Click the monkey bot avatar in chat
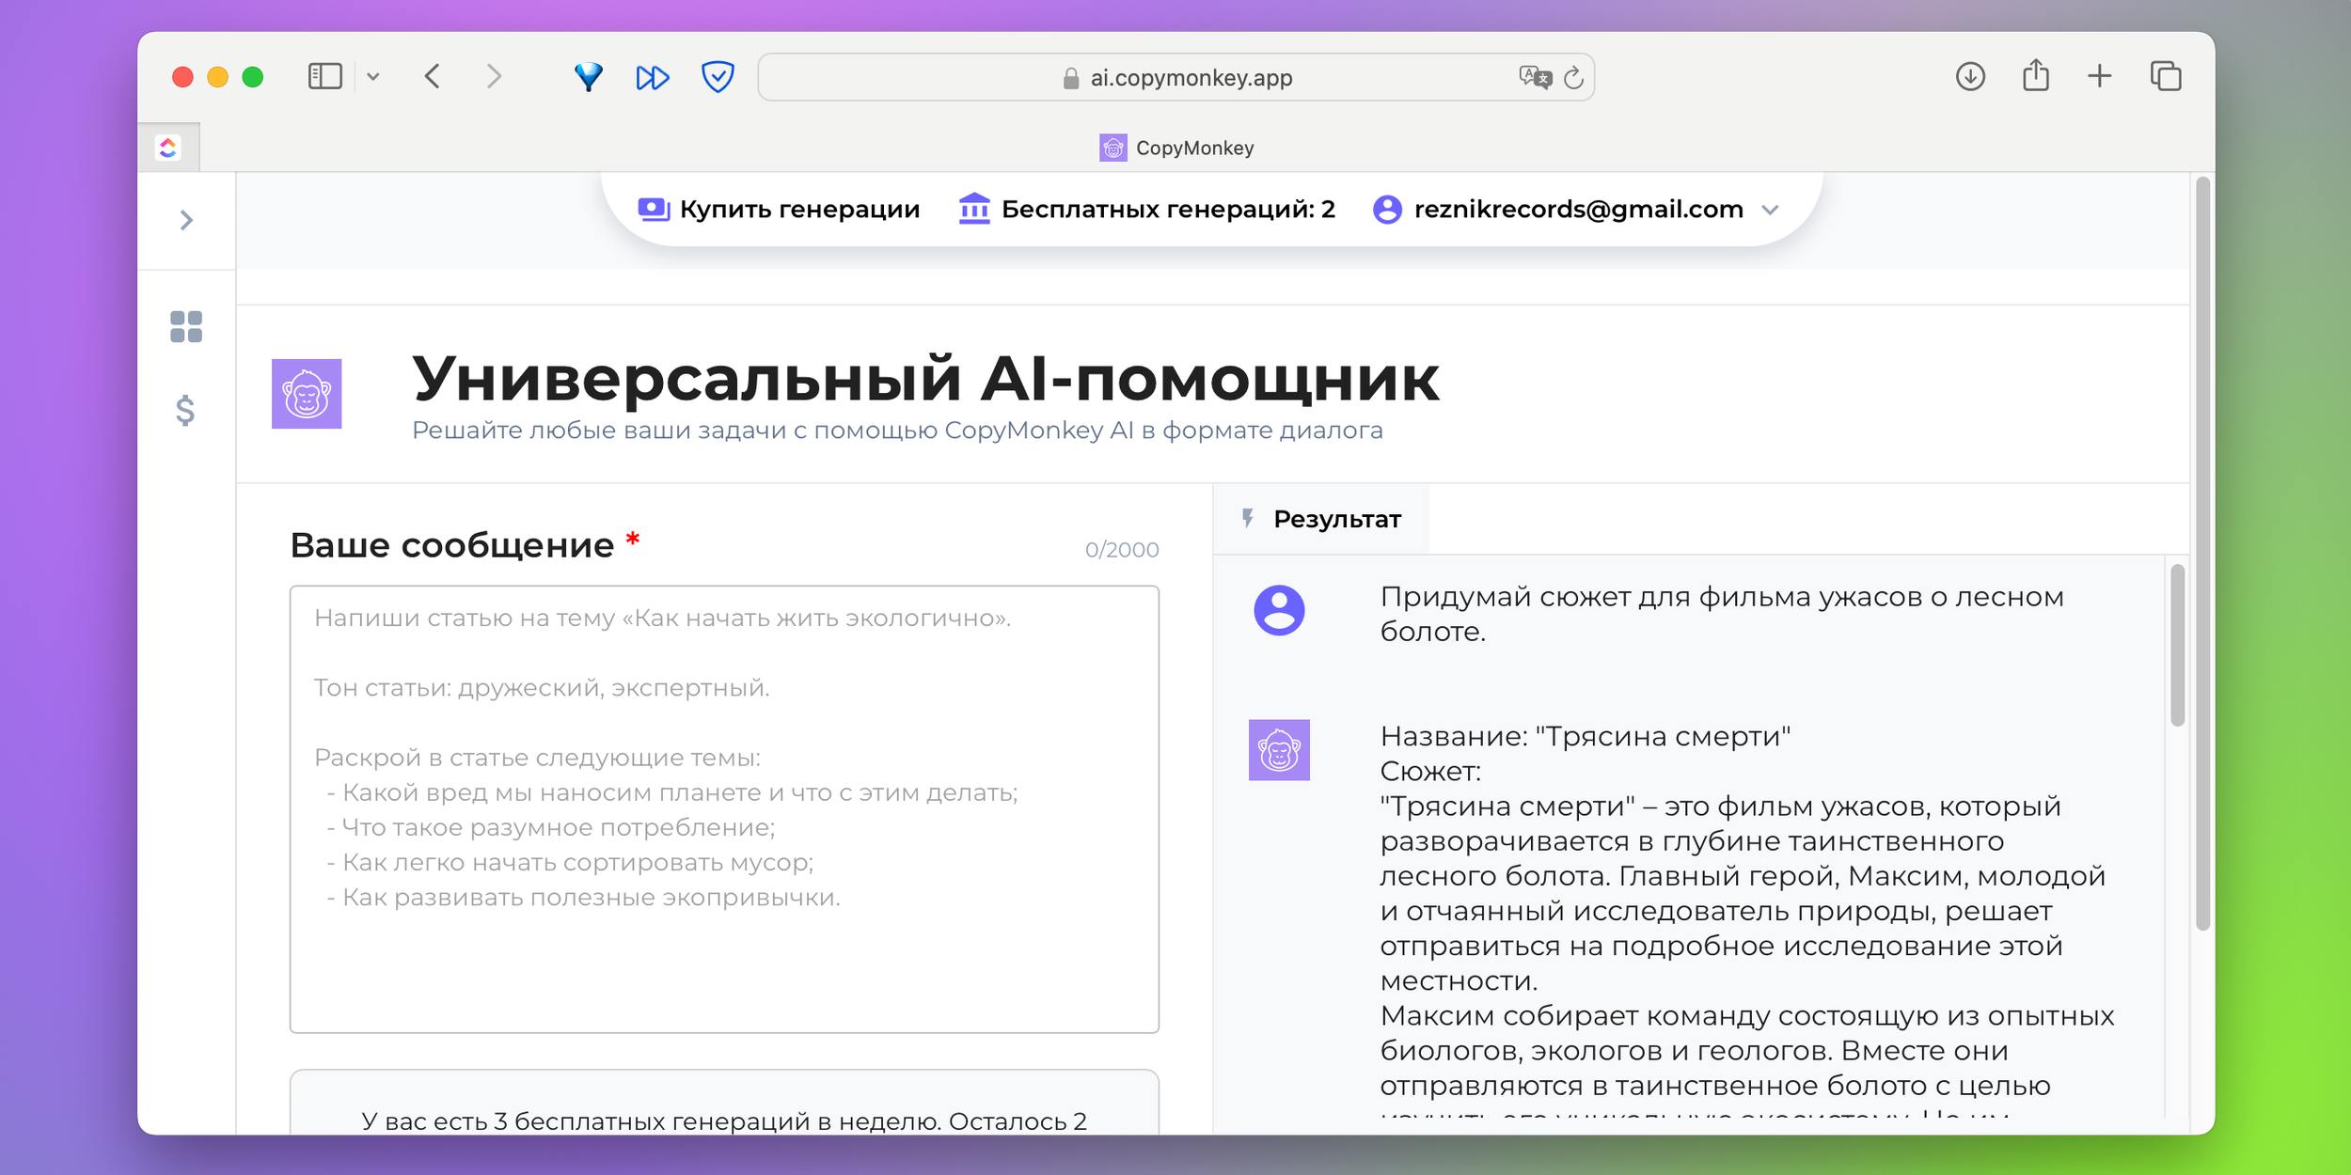 pos(1279,750)
